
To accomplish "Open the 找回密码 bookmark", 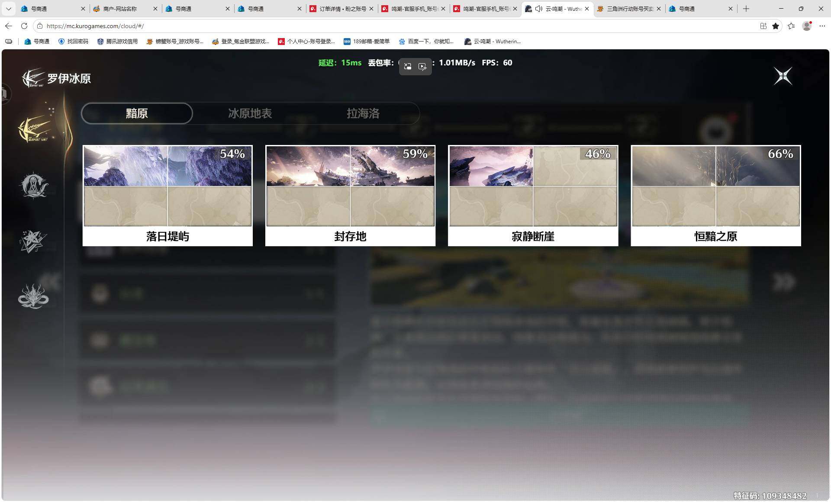I will (x=73, y=42).
